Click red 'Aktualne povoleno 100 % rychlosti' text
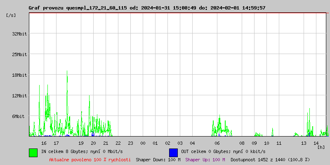The height and width of the screenshot is (165, 330). (x=90, y=160)
